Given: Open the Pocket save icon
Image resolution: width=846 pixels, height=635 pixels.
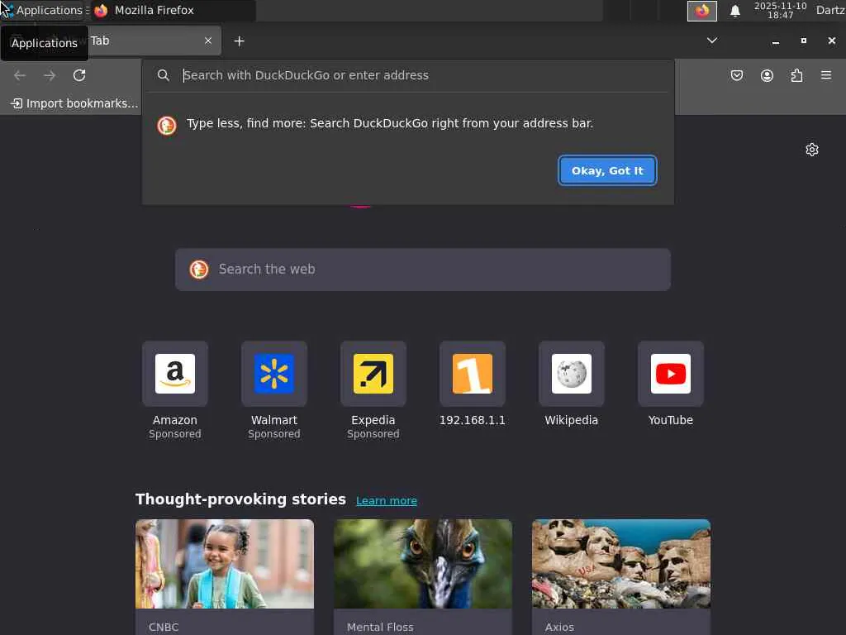Looking at the screenshot, I should point(736,75).
